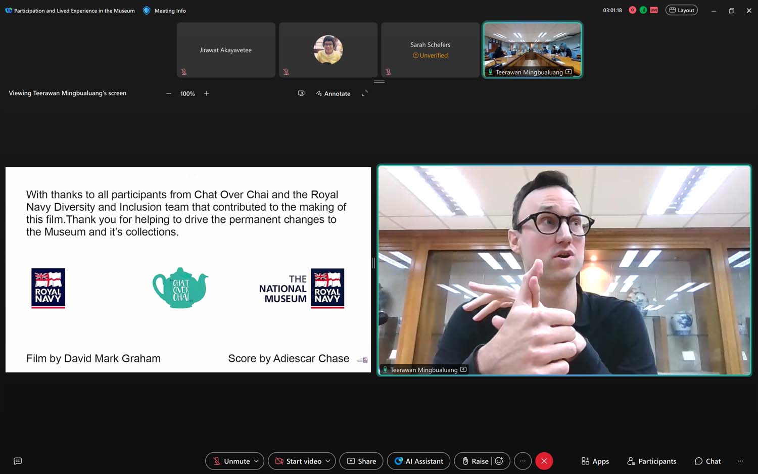Click the shield icon beside Meeting Info
The width and height of the screenshot is (758, 474).
[x=147, y=11]
